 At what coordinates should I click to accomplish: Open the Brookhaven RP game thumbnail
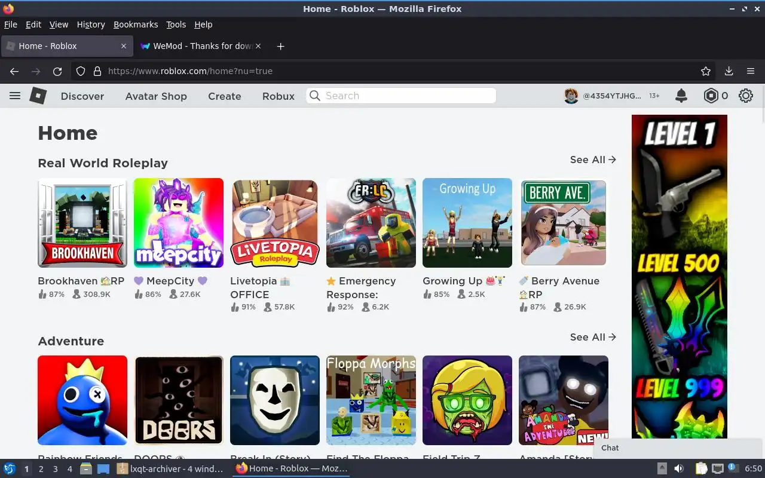(x=82, y=223)
